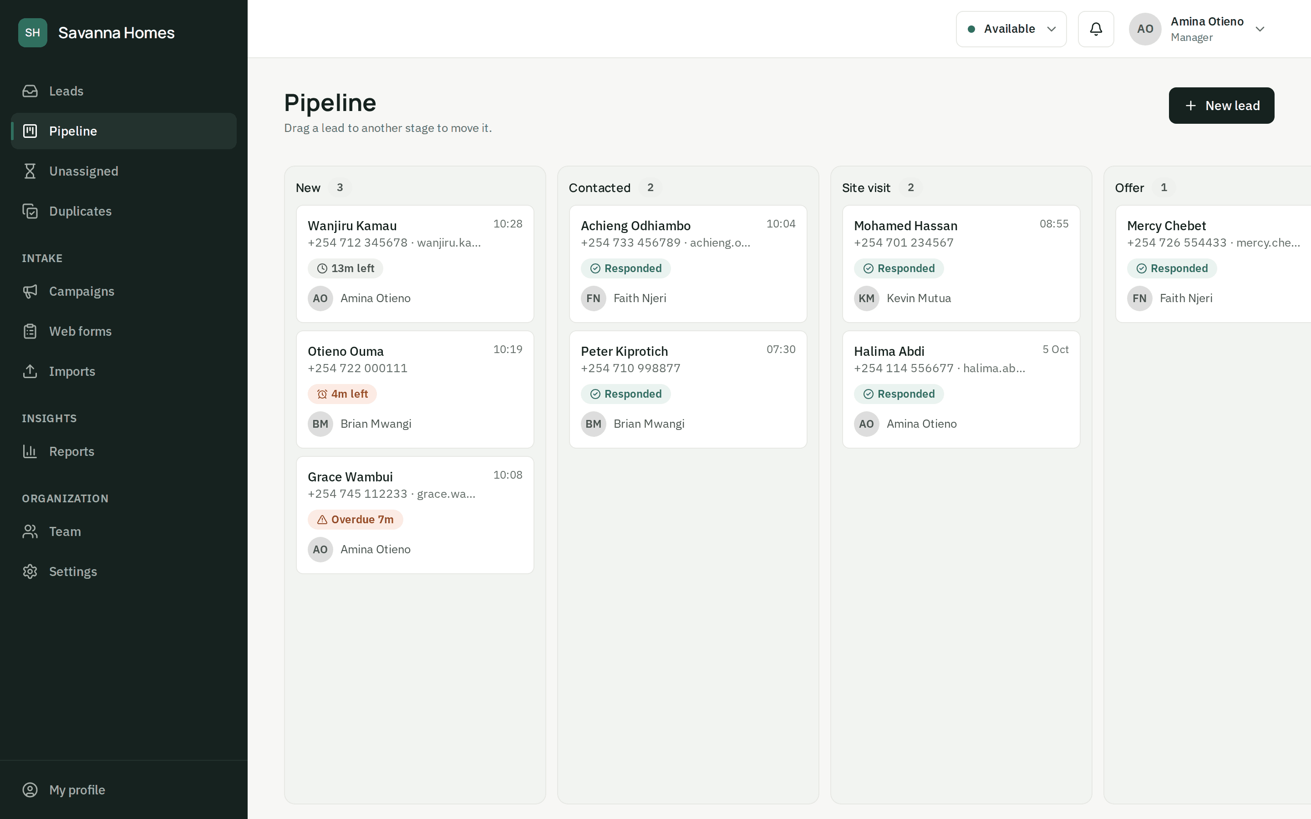The width and height of the screenshot is (1311, 819).
Task: Click the Imports upload icon
Action: coord(30,372)
